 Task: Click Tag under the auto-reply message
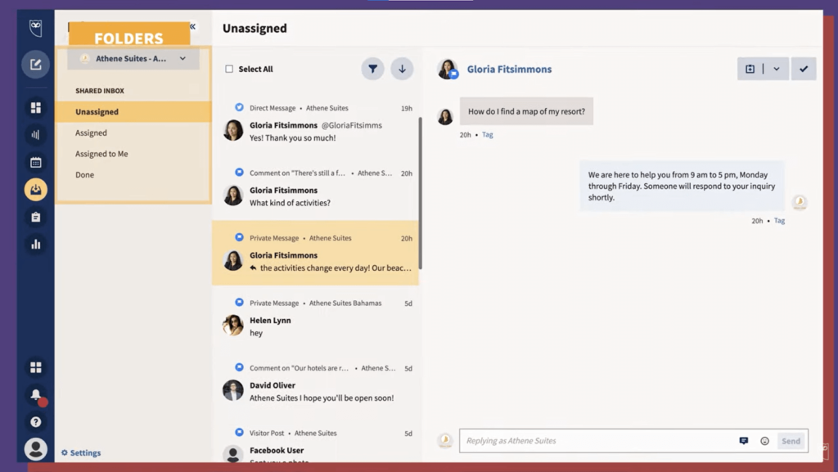point(779,221)
